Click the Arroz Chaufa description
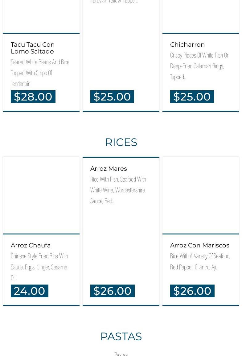 (39, 267)
